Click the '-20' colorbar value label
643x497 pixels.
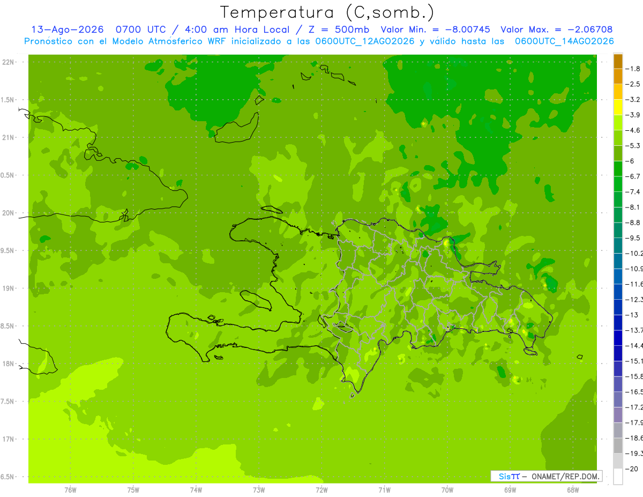pyautogui.click(x=632, y=469)
